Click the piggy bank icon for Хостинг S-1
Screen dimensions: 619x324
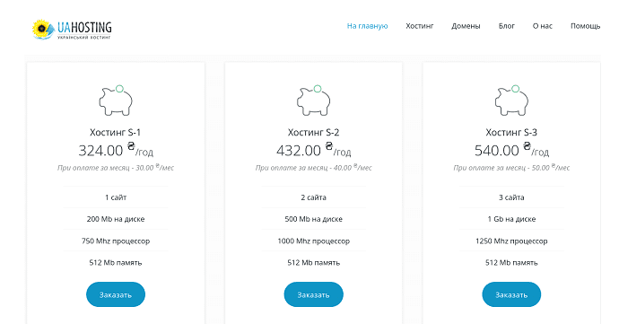point(116,101)
